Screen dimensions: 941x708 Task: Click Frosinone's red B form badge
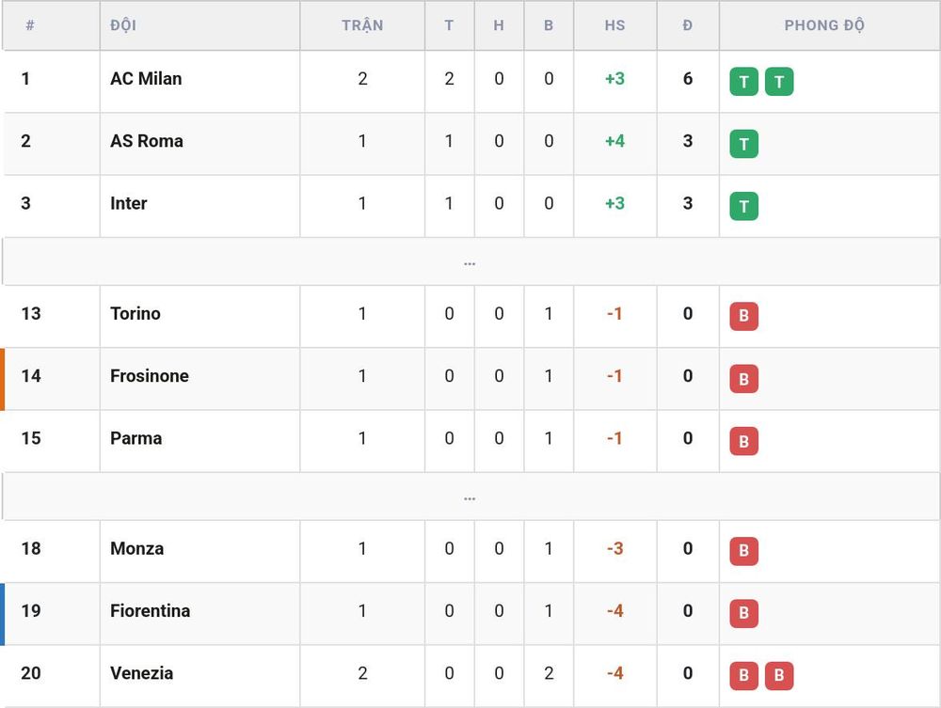pos(743,379)
